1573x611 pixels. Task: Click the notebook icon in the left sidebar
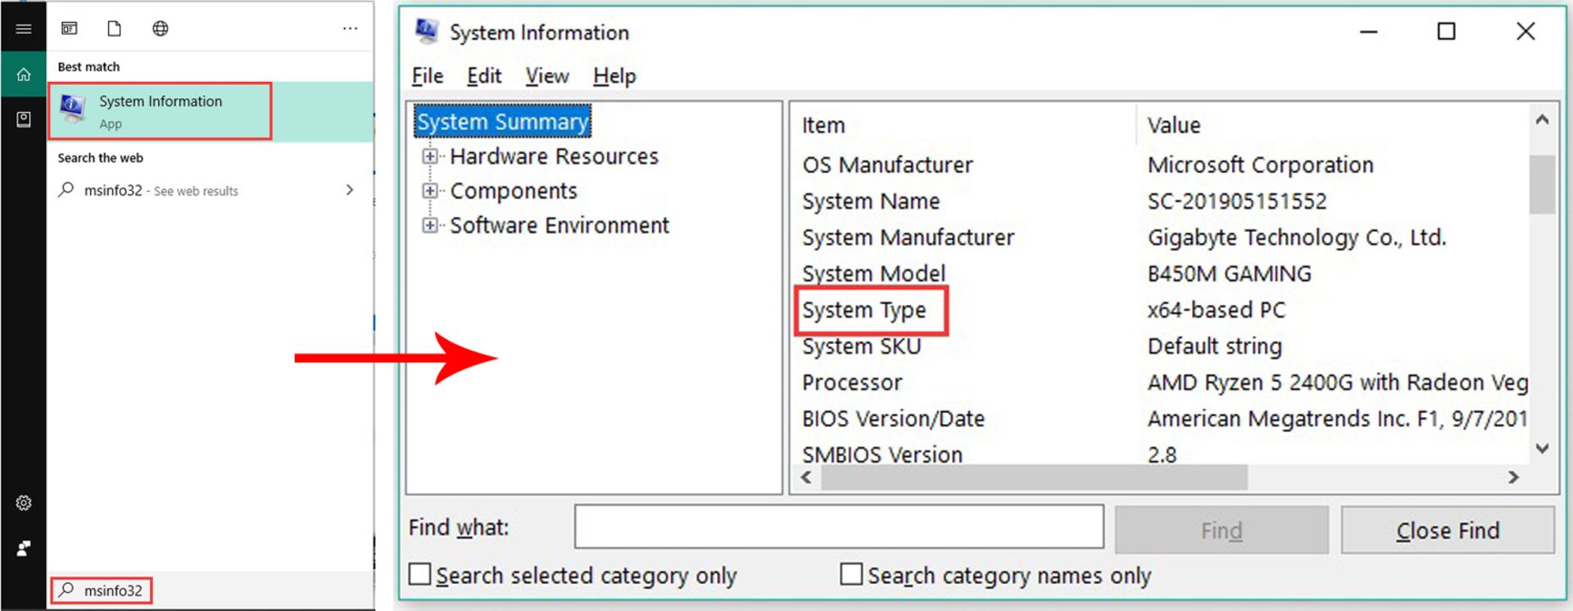pyautogui.click(x=23, y=120)
